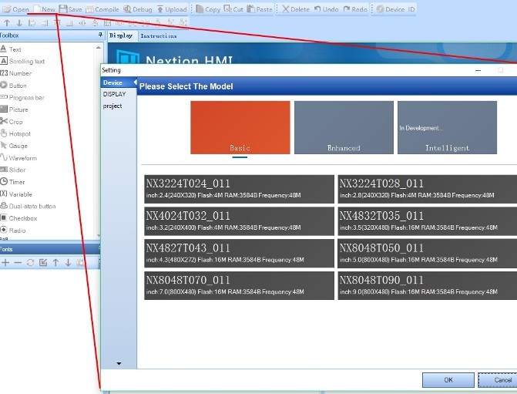
Task: Click the minus icon in Fonts panel
Action: (18, 263)
